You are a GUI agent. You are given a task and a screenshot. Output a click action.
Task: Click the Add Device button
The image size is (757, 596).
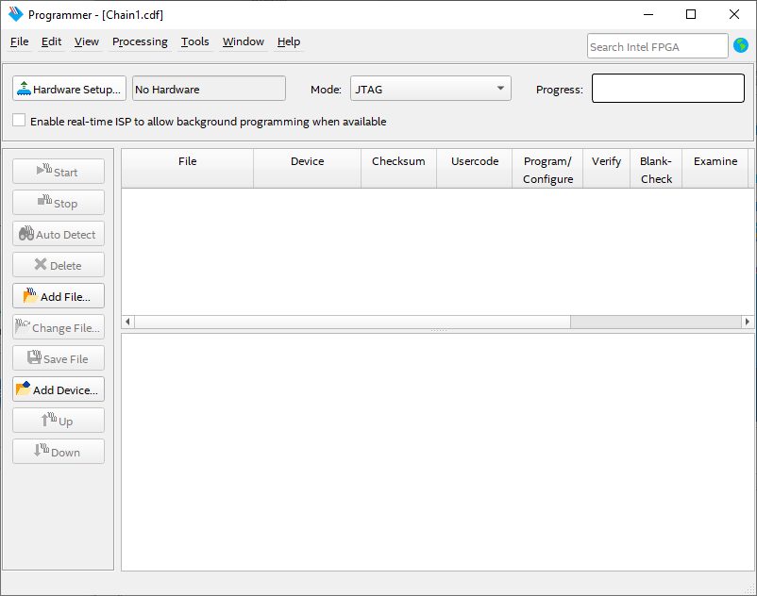(x=59, y=389)
